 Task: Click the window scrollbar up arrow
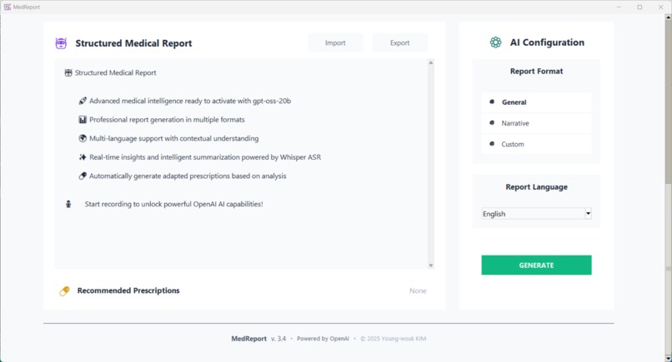click(668, 17)
